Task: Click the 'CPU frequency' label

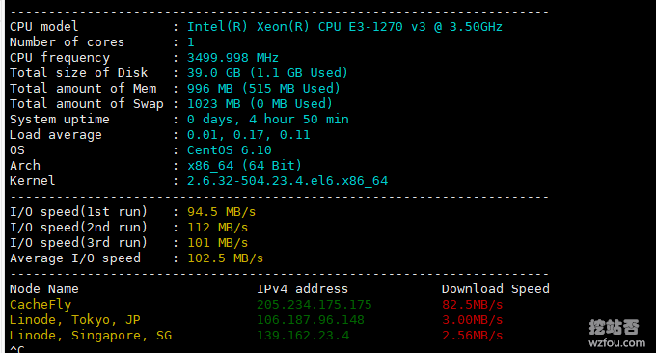Action: (60, 58)
